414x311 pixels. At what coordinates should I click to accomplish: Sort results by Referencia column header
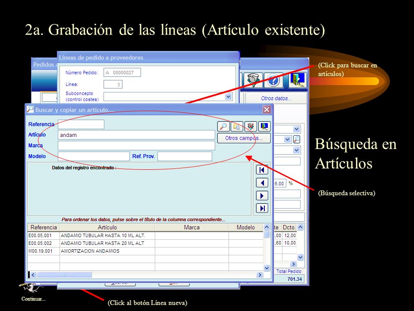tap(44, 228)
